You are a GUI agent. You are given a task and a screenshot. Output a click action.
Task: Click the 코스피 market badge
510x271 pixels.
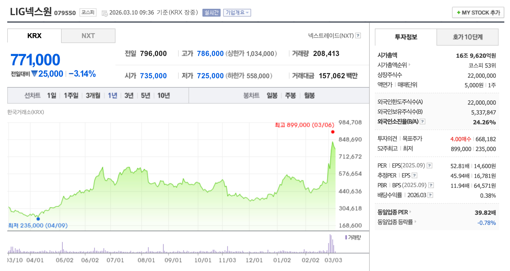tap(88, 12)
